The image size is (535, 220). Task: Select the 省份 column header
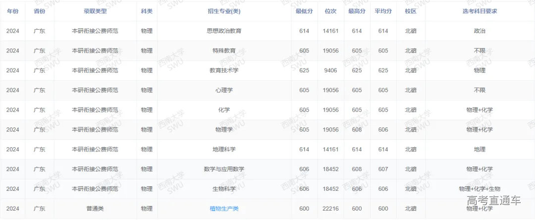click(39, 11)
